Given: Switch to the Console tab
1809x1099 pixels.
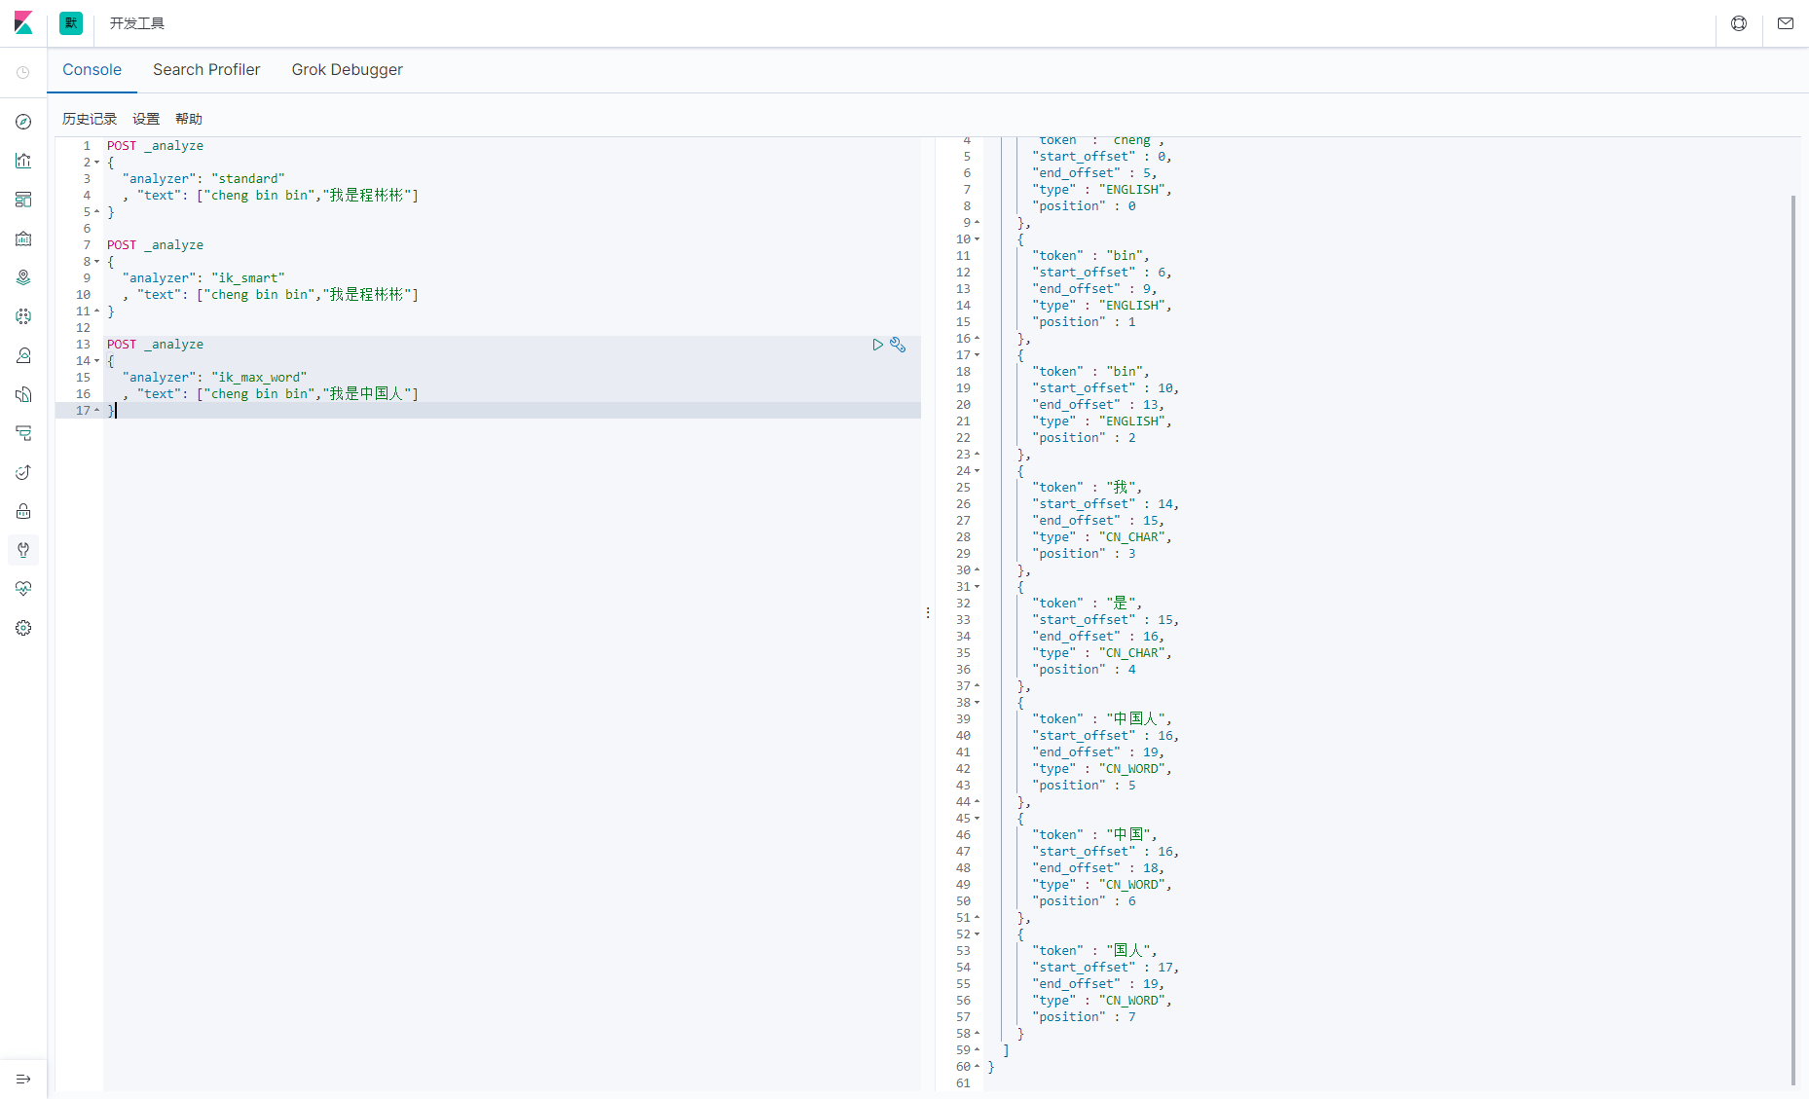Looking at the screenshot, I should [92, 69].
